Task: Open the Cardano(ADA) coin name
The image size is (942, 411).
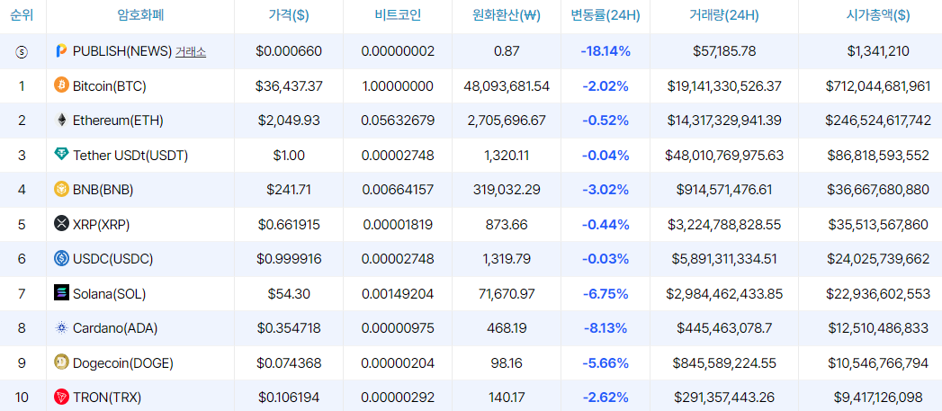Action: (107, 328)
